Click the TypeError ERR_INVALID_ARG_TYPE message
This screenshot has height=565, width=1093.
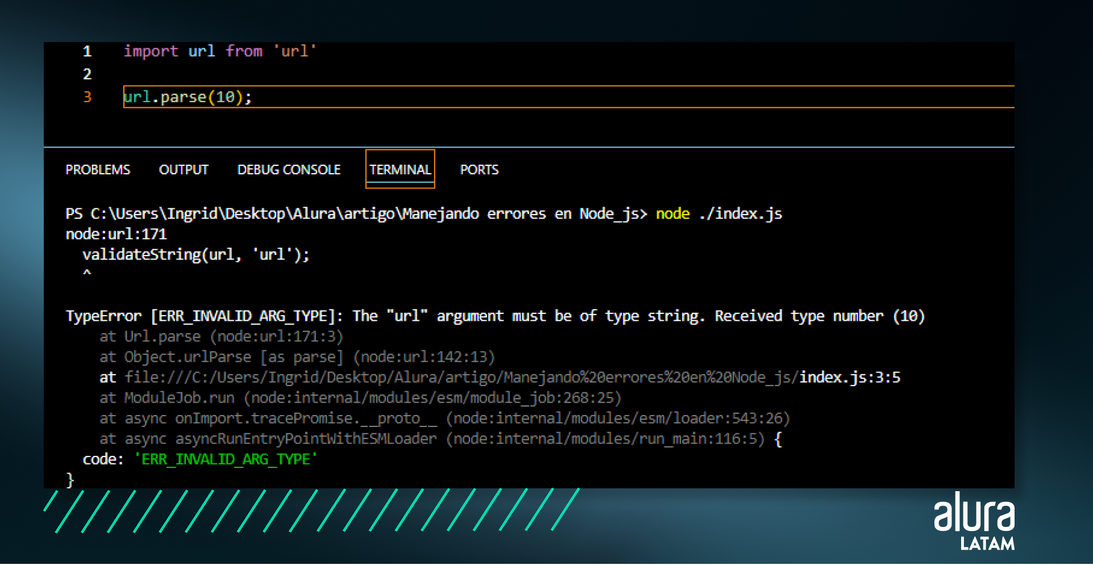pyautogui.click(x=495, y=316)
